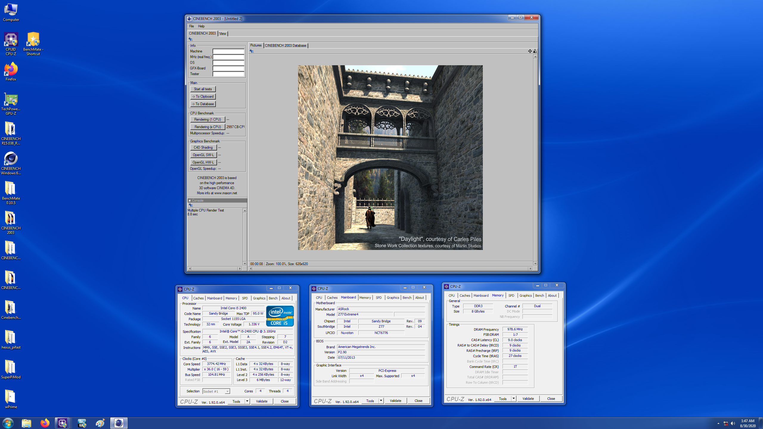
Task: Open Bench tab in leftmost CPU-Z window
Action: [273, 298]
